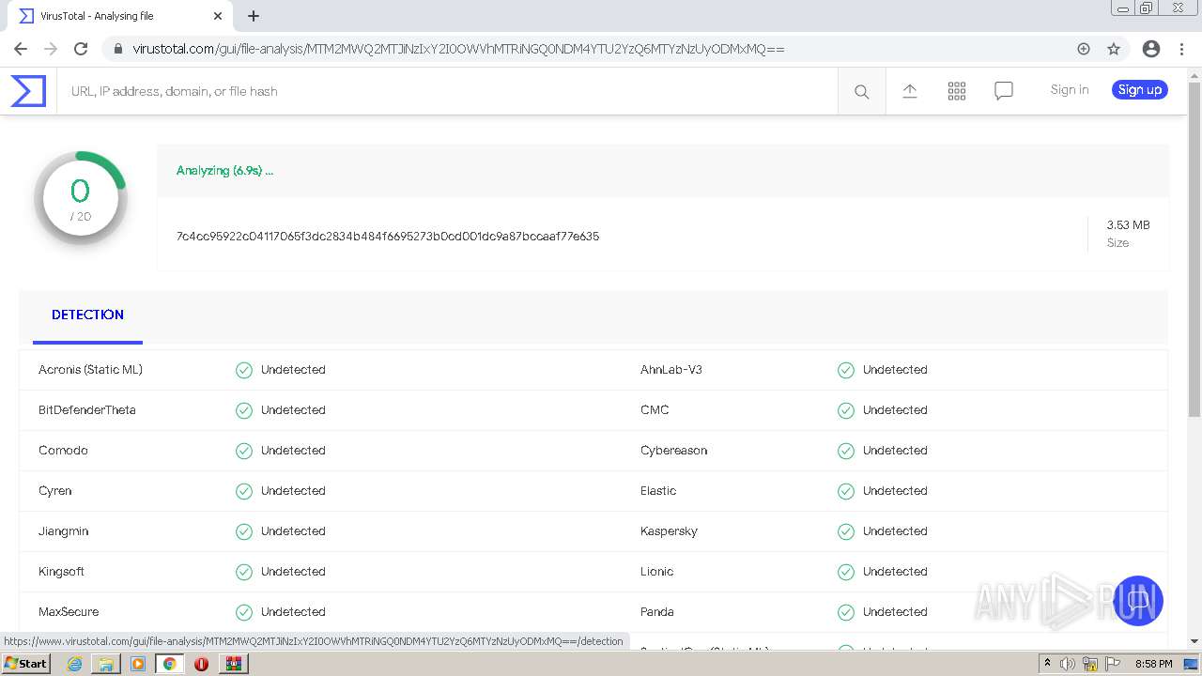Image resolution: width=1202 pixels, height=676 pixels.
Task: Open the Chrome profile avatar icon
Action: (1151, 49)
